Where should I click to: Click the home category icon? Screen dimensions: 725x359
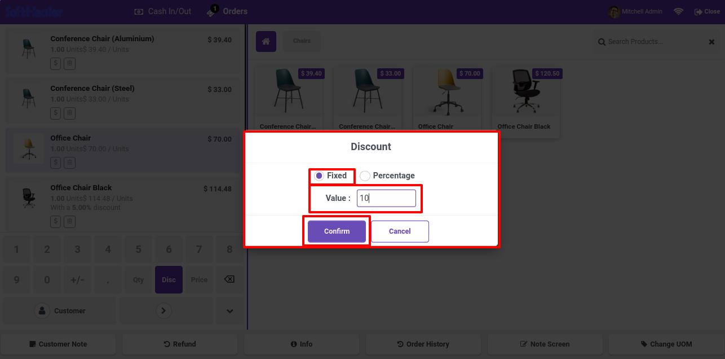pos(266,41)
